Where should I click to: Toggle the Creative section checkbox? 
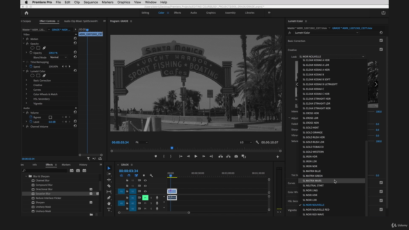click(381, 50)
